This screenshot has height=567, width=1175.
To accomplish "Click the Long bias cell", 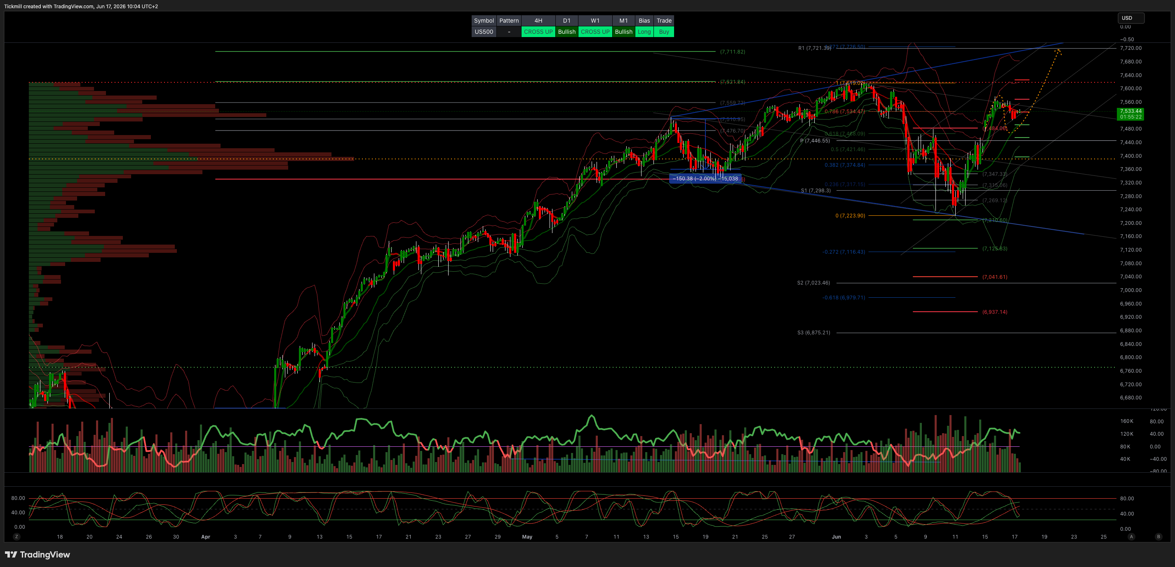I will click(x=644, y=32).
